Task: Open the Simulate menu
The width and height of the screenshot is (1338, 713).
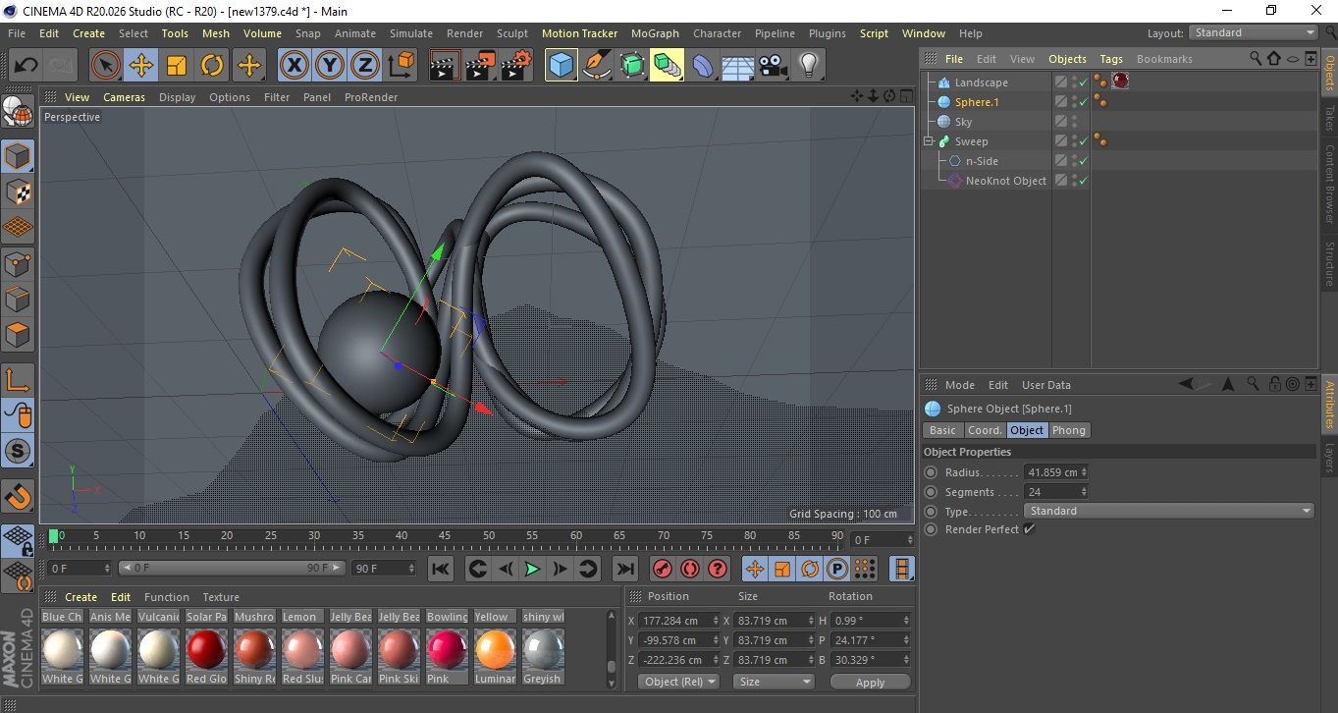Action: click(x=410, y=33)
